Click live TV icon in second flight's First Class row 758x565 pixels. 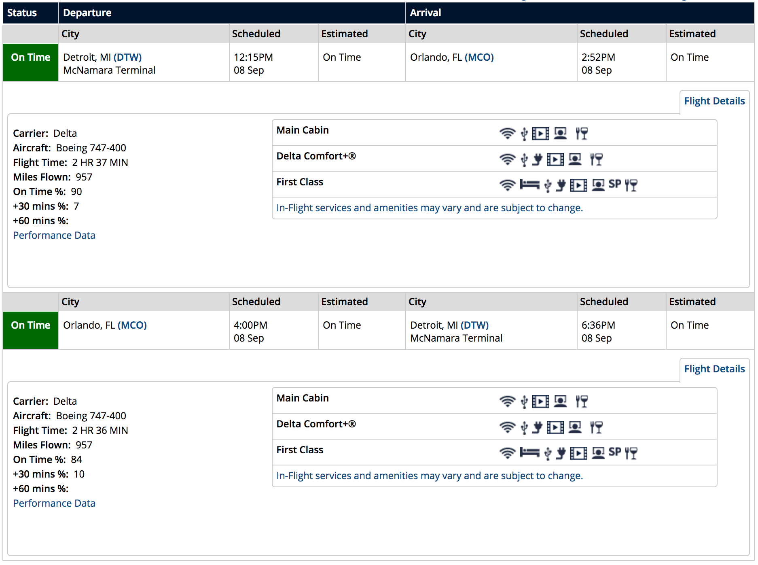pos(598,453)
